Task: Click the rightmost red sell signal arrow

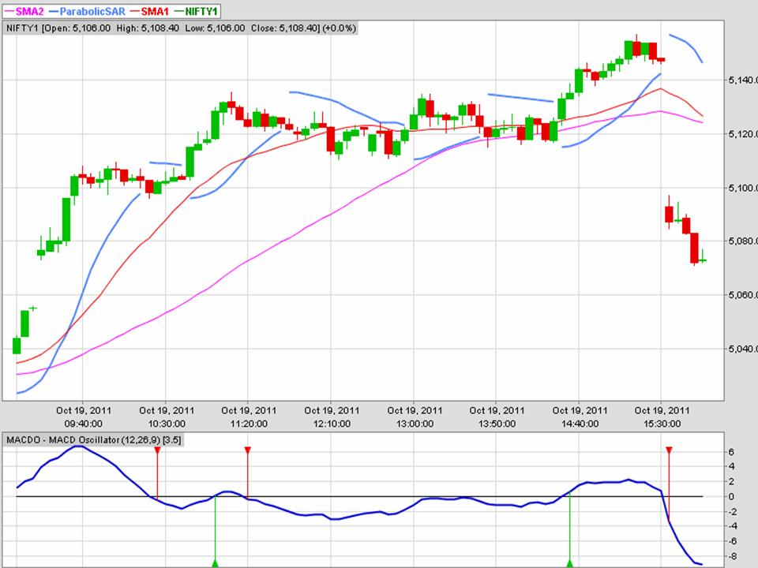Action: coord(669,450)
